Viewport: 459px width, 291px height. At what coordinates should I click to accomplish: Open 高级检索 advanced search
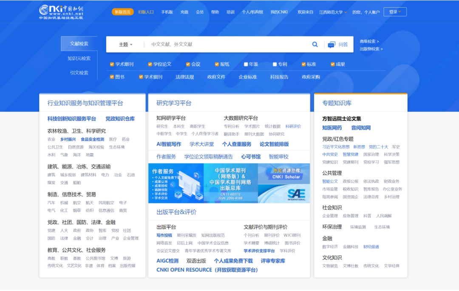pyautogui.click(x=369, y=41)
